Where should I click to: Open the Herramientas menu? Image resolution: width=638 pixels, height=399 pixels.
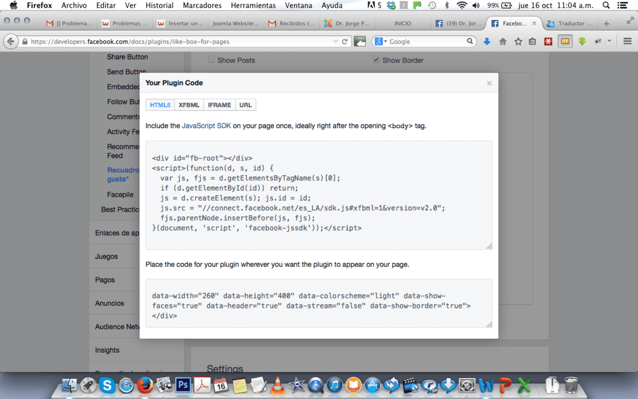253,5
